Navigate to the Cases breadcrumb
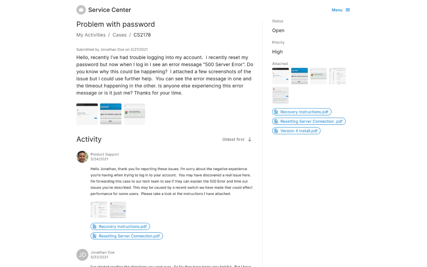 [x=119, y=35]
